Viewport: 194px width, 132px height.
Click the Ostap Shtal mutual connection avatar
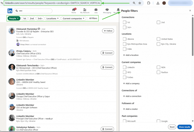(18, 44)
